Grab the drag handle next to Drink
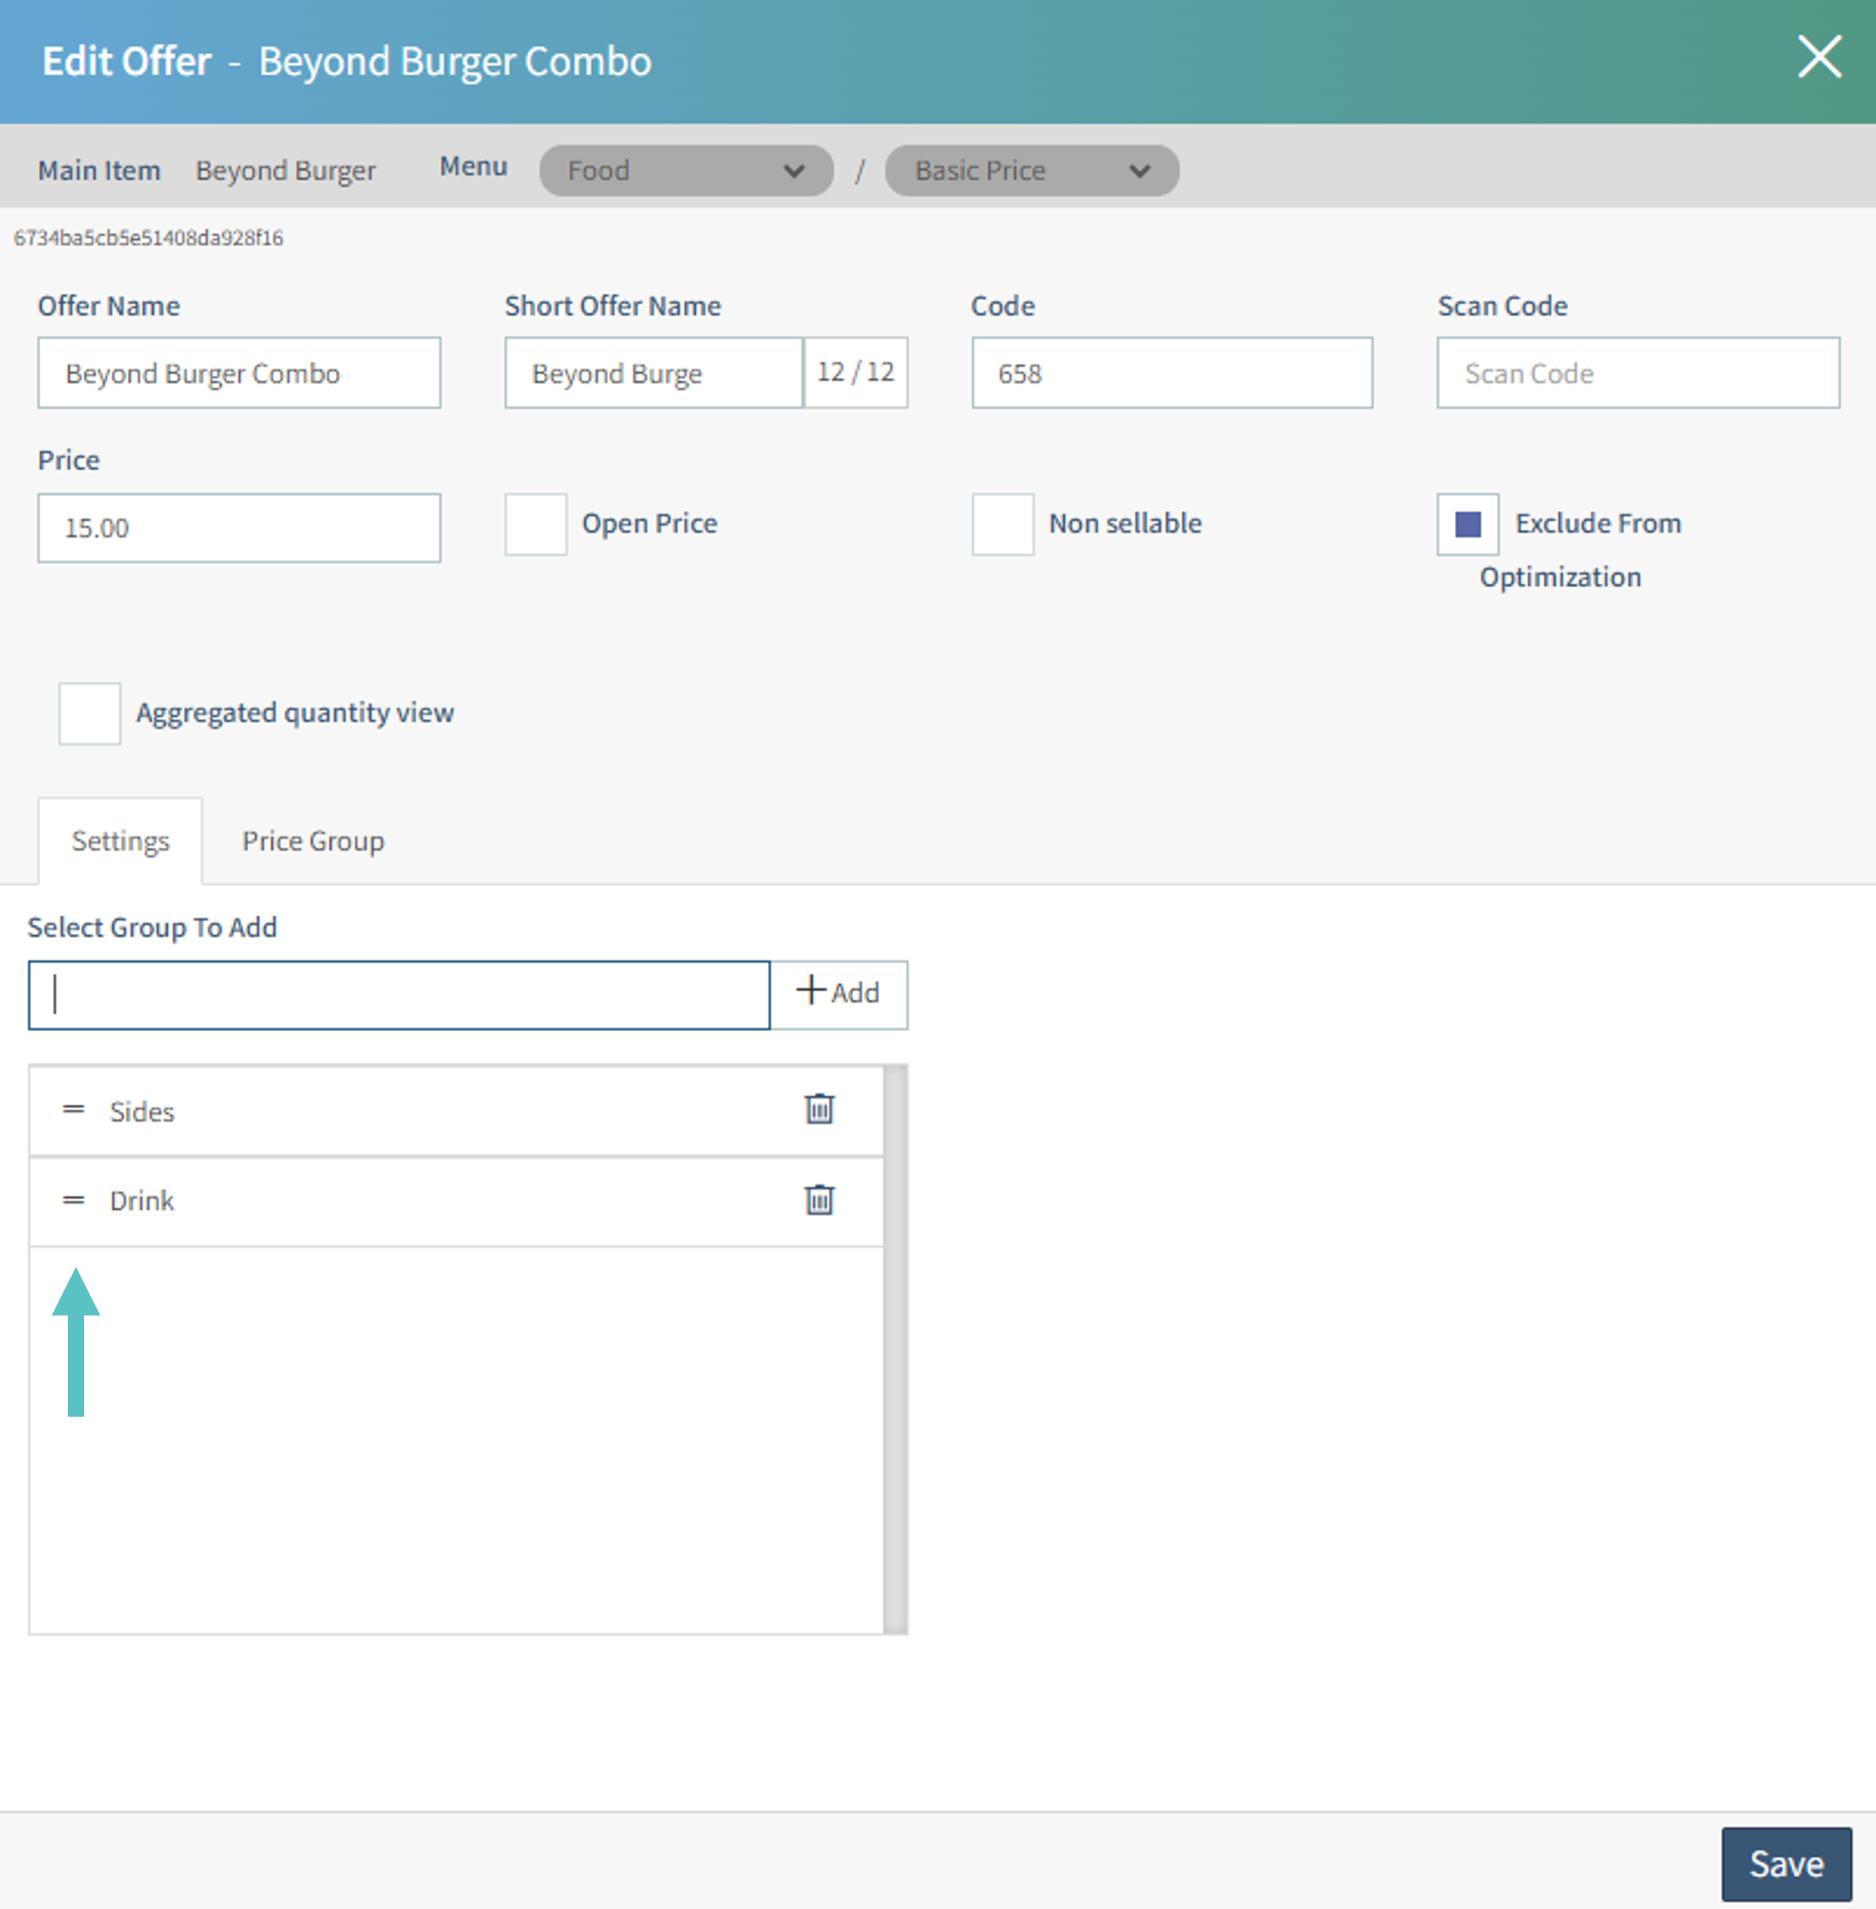 coord(73,1199)
